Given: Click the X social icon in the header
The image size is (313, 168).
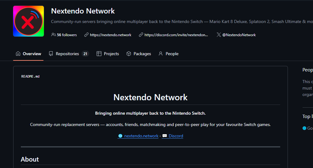Looking at the screenshot, I should click(219, 35).
